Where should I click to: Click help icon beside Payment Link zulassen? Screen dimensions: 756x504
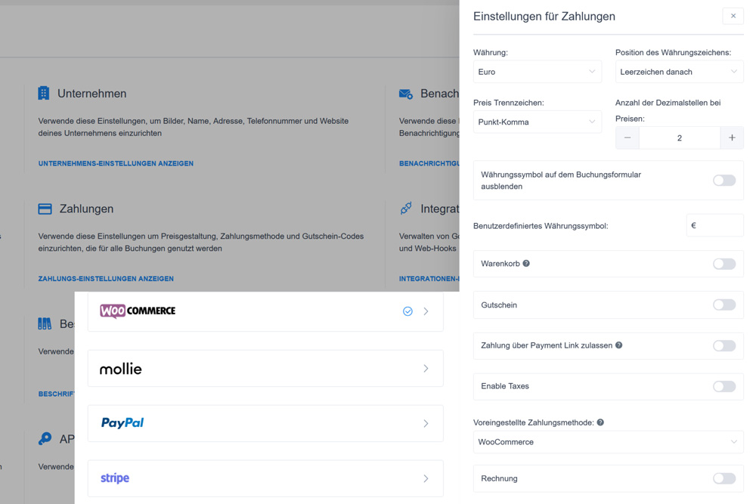618,345
